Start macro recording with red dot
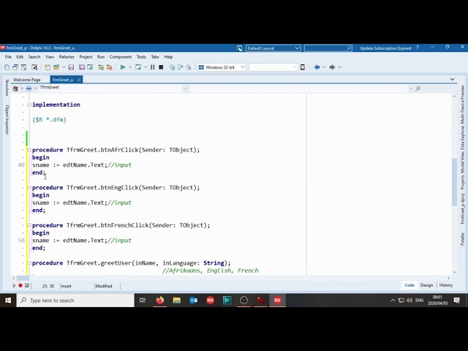468x351 pixels. pos(20,286)
